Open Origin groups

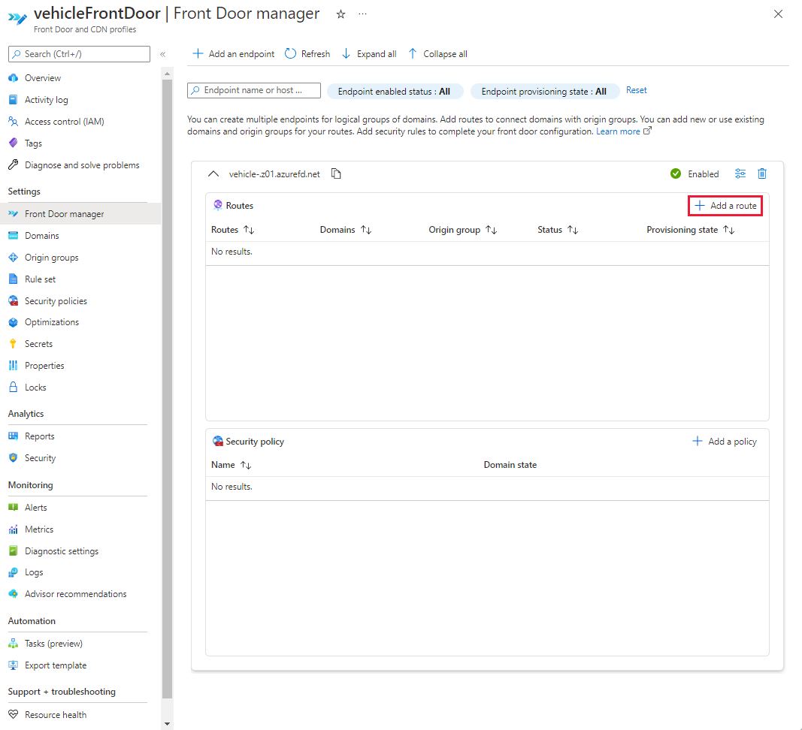point(51,258)
